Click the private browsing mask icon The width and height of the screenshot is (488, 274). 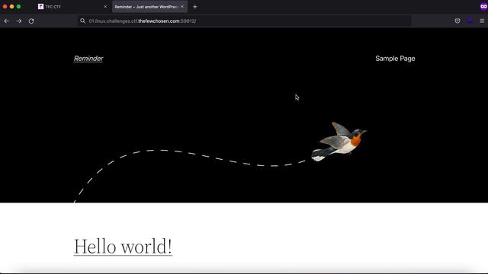[483, 7]
